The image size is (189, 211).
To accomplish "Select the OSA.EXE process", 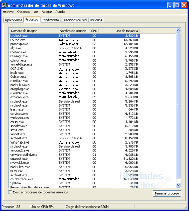I will click(75, 68).
